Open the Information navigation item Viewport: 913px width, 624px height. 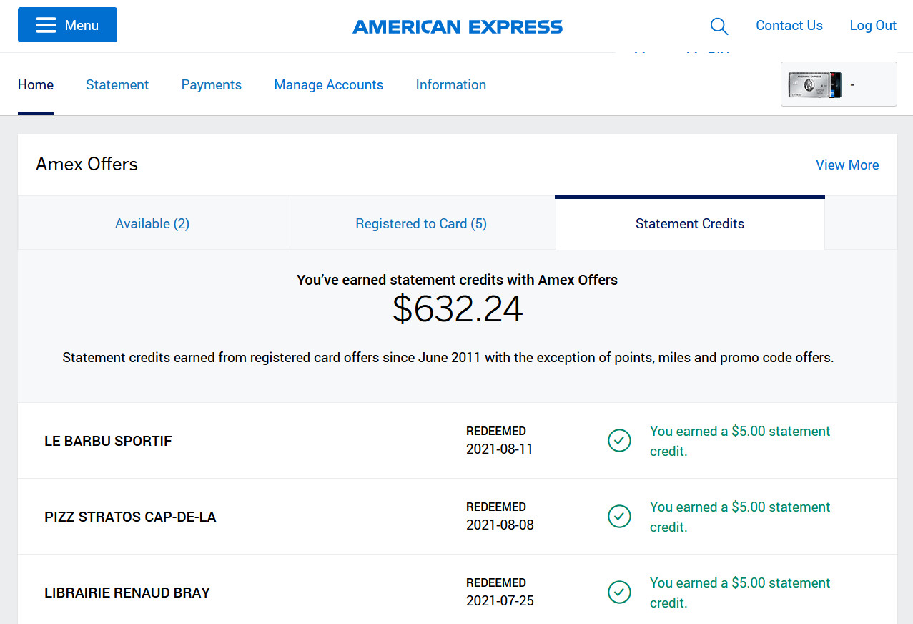pyautogui.click(x=451, y=84)
